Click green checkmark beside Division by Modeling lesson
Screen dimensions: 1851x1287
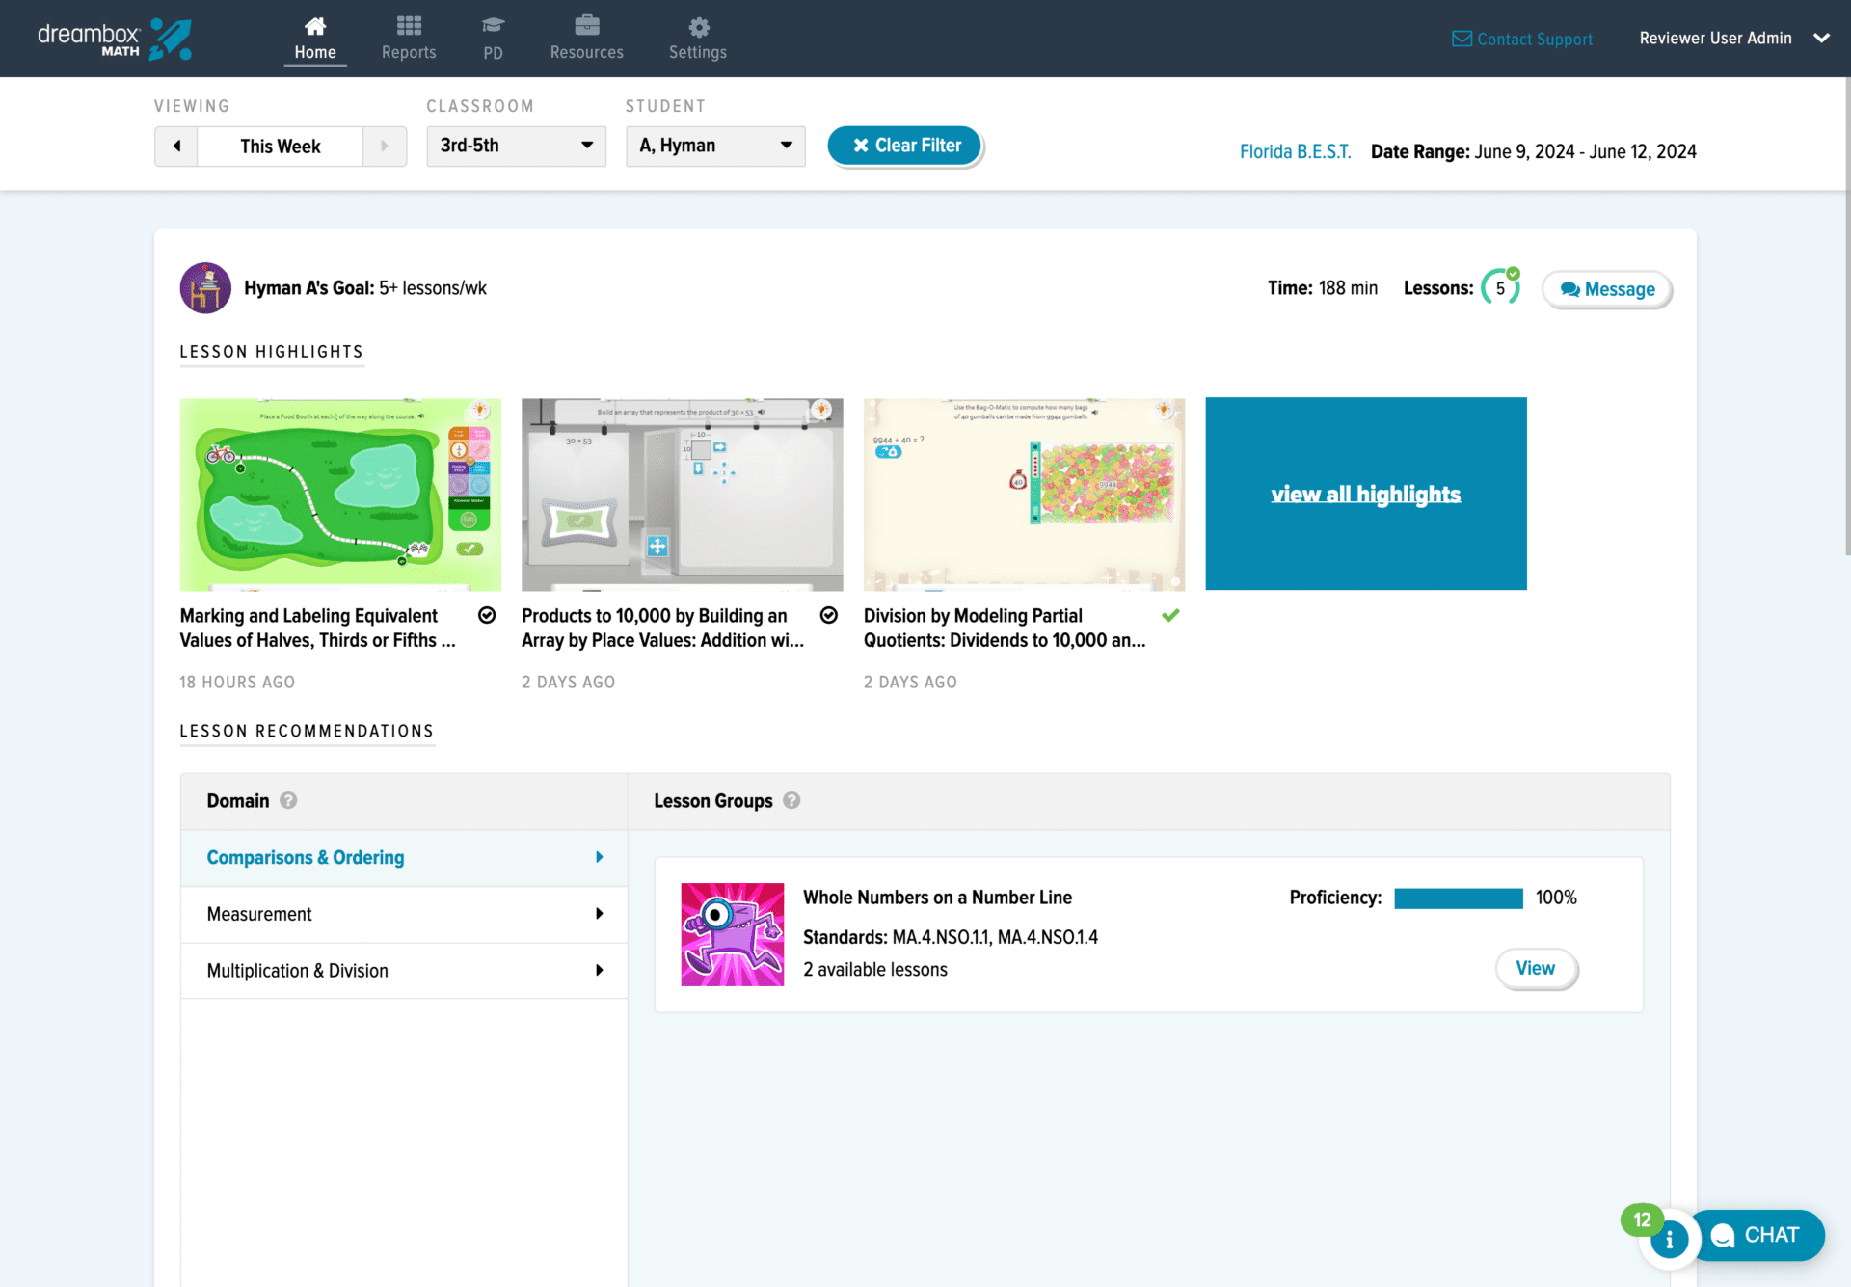pos(1170,615)
